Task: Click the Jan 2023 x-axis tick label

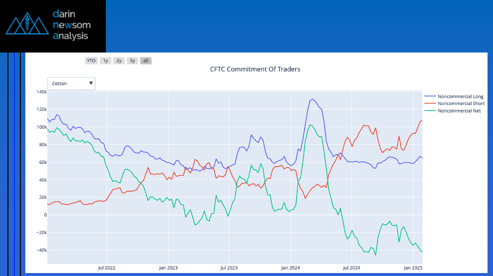Action: click(x=168, y=268)
